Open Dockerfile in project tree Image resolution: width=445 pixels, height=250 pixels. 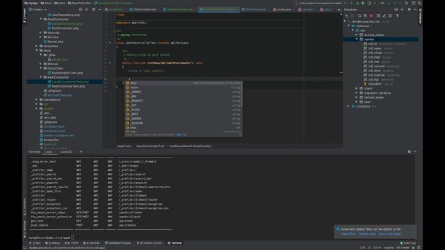click(x=51, y=140)
